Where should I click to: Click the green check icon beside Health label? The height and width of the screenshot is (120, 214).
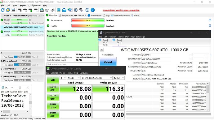(48, 26)
